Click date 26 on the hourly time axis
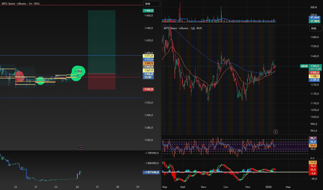Viewport: 323px width, 190px height. click(77, 187)
